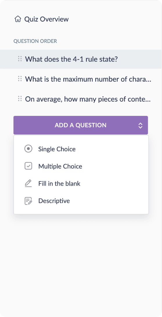Choose the Fill in the blank entry text
The image size is (162, 317).
[x=59, y=184]
